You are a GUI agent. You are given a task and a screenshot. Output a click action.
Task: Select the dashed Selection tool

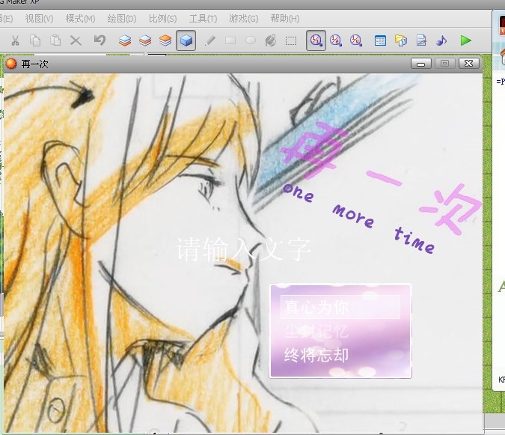pos(291,40)
